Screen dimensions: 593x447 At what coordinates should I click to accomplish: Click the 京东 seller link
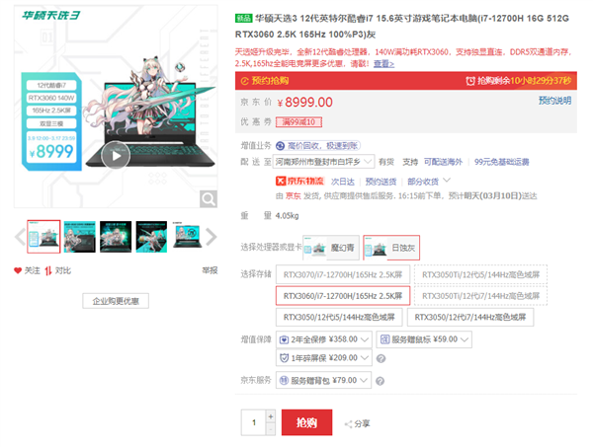point(293,196)
